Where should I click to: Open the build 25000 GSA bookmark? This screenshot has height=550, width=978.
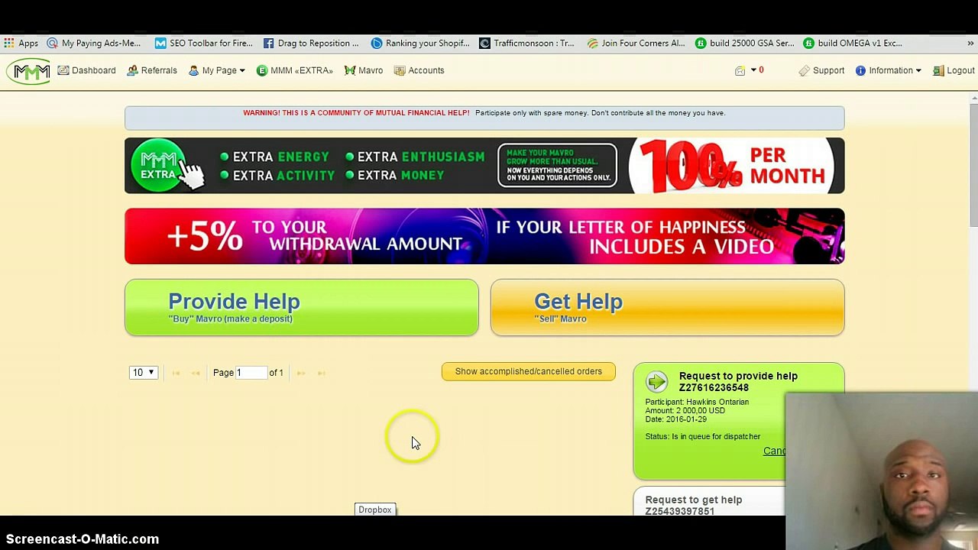[x=745, y=44]
